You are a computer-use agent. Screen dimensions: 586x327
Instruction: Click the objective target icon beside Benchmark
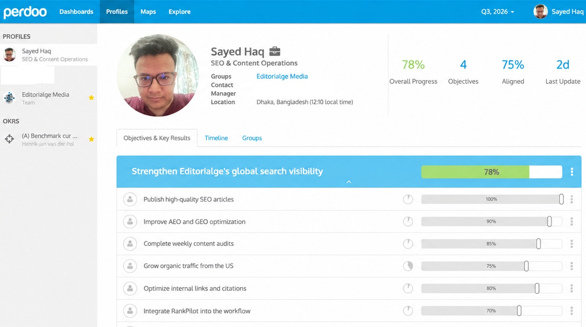coord(10,139)
